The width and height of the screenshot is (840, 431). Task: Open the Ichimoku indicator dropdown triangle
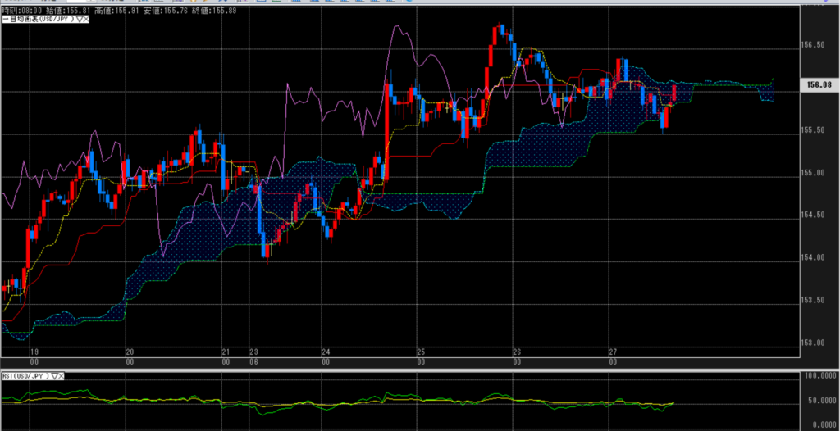77,19
